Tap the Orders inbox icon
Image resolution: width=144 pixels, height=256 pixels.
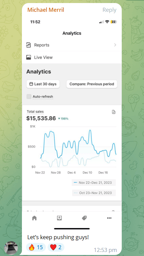click(x=59, y=218)
